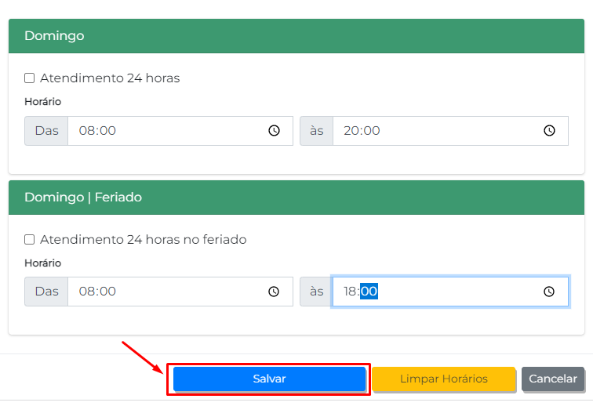Open time picker for Feriado start time
Screen dimensions: 593x406
click(x=275, y=292)
